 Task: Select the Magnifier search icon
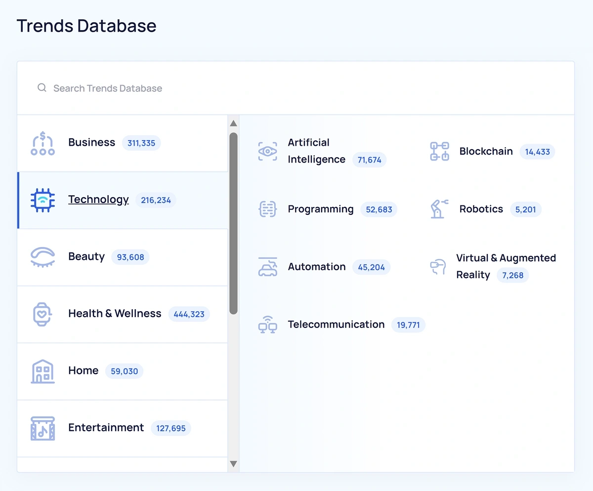[x=42, y=88]
